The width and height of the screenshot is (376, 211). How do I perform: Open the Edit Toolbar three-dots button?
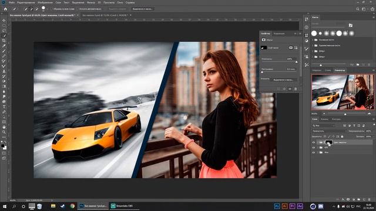[x=4, y=137]
